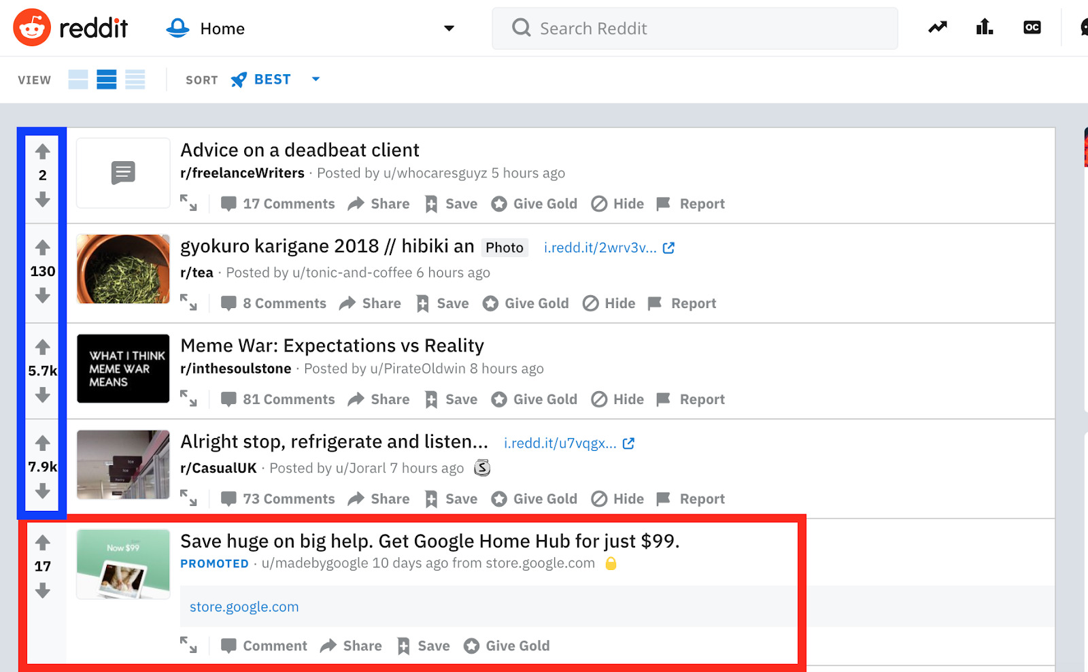Open the bar chart icon in header
Viewport: 1088px width, 672px height.
point(985,27)
